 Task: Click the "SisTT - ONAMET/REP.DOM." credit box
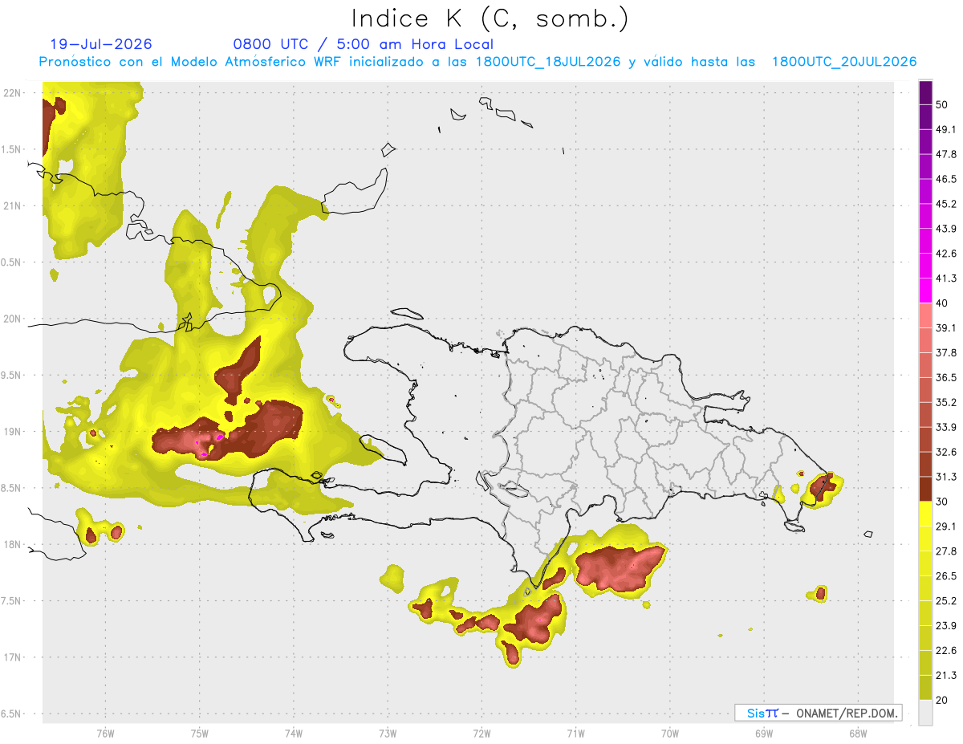tap(818, 713)
